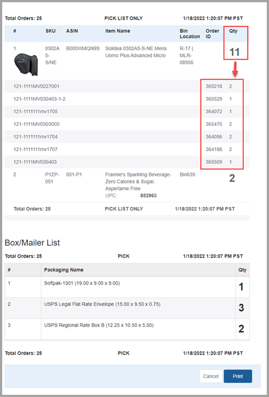Select the USPS Regional Rate Box B row

[127, 329]
